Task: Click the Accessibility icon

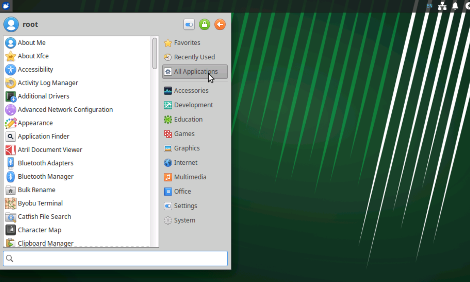Action: 11,70
